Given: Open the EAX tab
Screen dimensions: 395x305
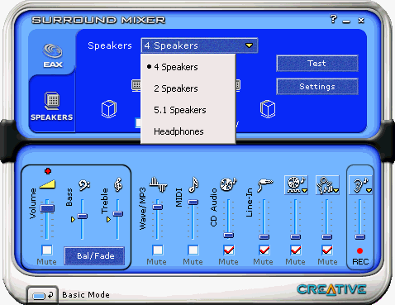Looking at the screenshot, I should pyautogui.click(x=52, y=55).
